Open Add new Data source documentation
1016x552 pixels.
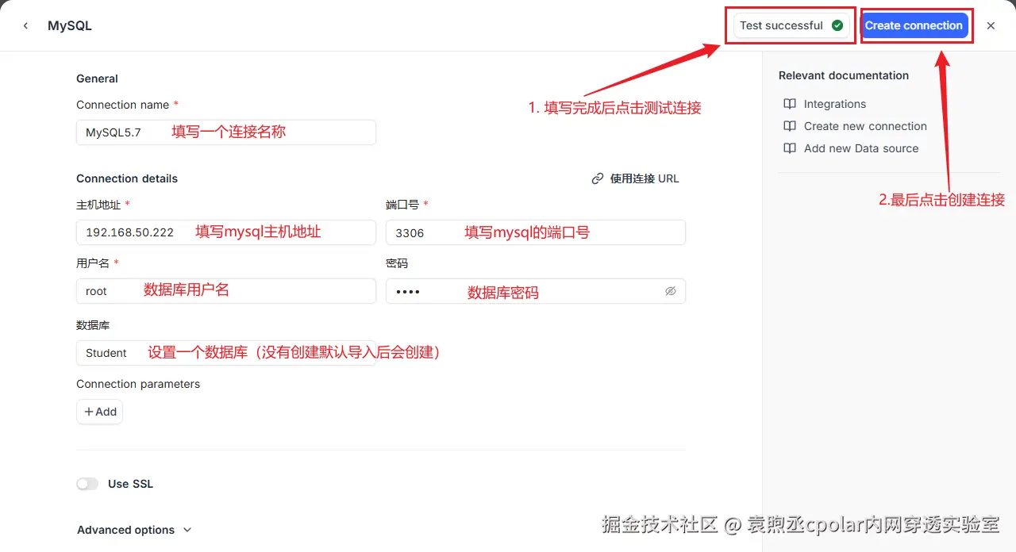pos(861,148)
